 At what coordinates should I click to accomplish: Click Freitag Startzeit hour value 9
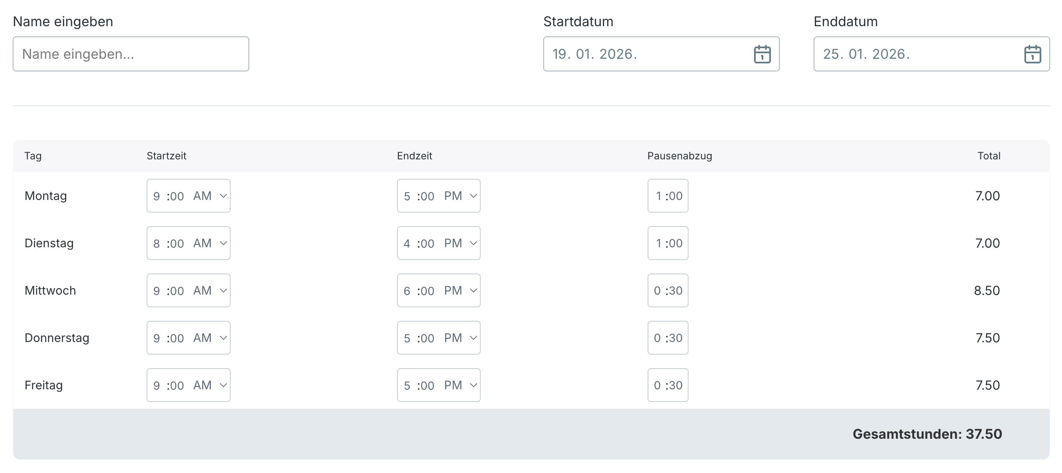(157, 386)
